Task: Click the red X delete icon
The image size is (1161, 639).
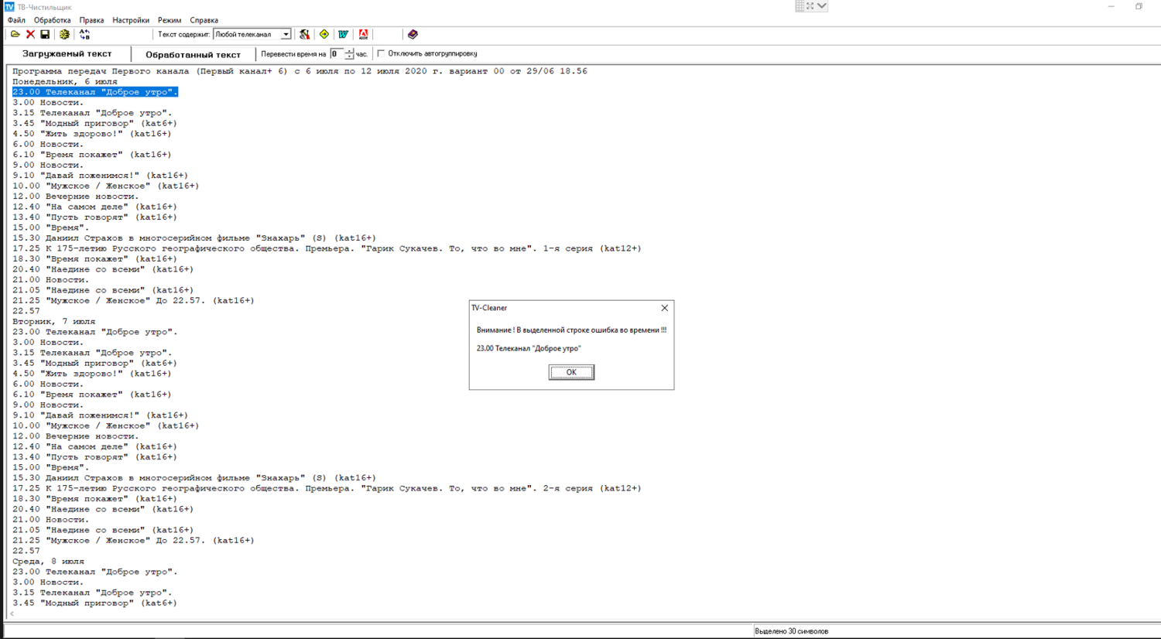Action: 30,34
